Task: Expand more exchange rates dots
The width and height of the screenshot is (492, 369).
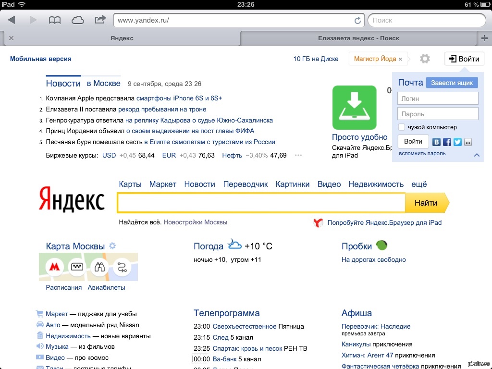Action: point(298,155)
